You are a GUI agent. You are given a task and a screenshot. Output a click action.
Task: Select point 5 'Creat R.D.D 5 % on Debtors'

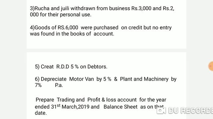(71, 67)
